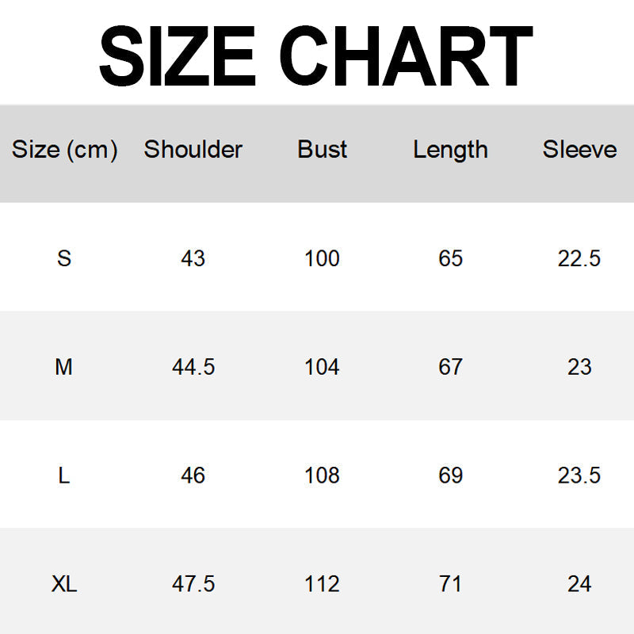
Task: Click sleeve value 23.5 for size L
Action: click(579, 475)
